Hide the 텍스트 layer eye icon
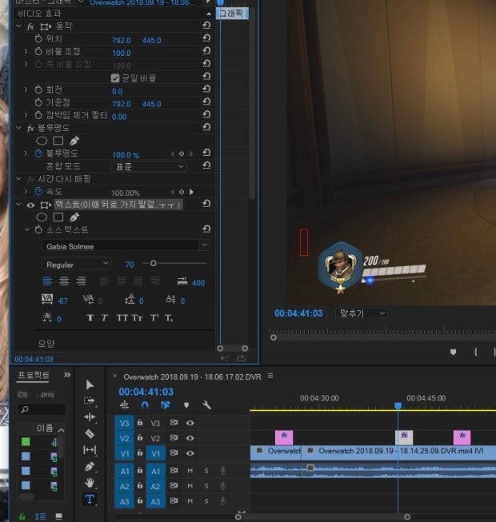 (30, 205)
